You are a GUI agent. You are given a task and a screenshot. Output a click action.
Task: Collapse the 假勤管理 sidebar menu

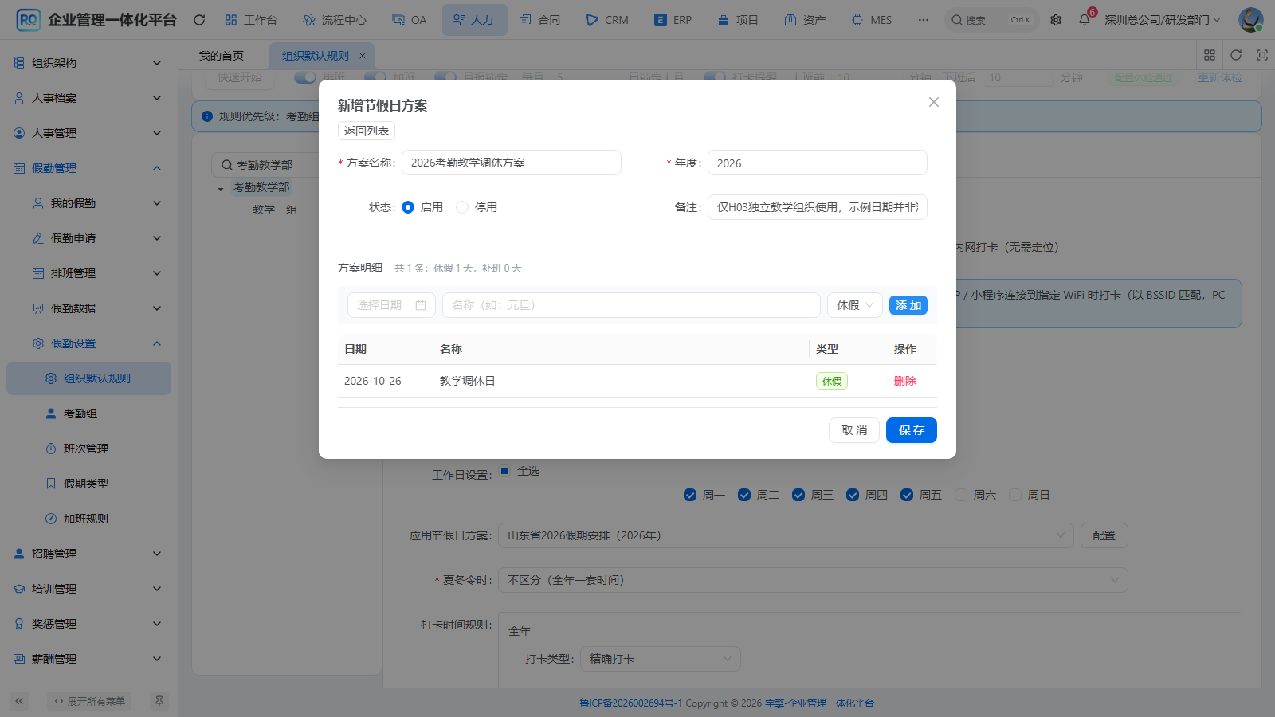[x=88, y=168]
